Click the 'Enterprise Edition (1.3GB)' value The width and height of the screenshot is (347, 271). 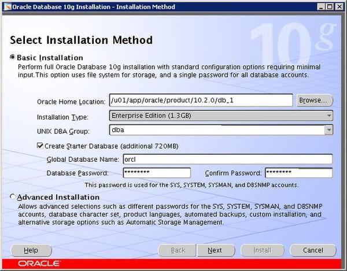pyautogui.click(x=152, y=116)
